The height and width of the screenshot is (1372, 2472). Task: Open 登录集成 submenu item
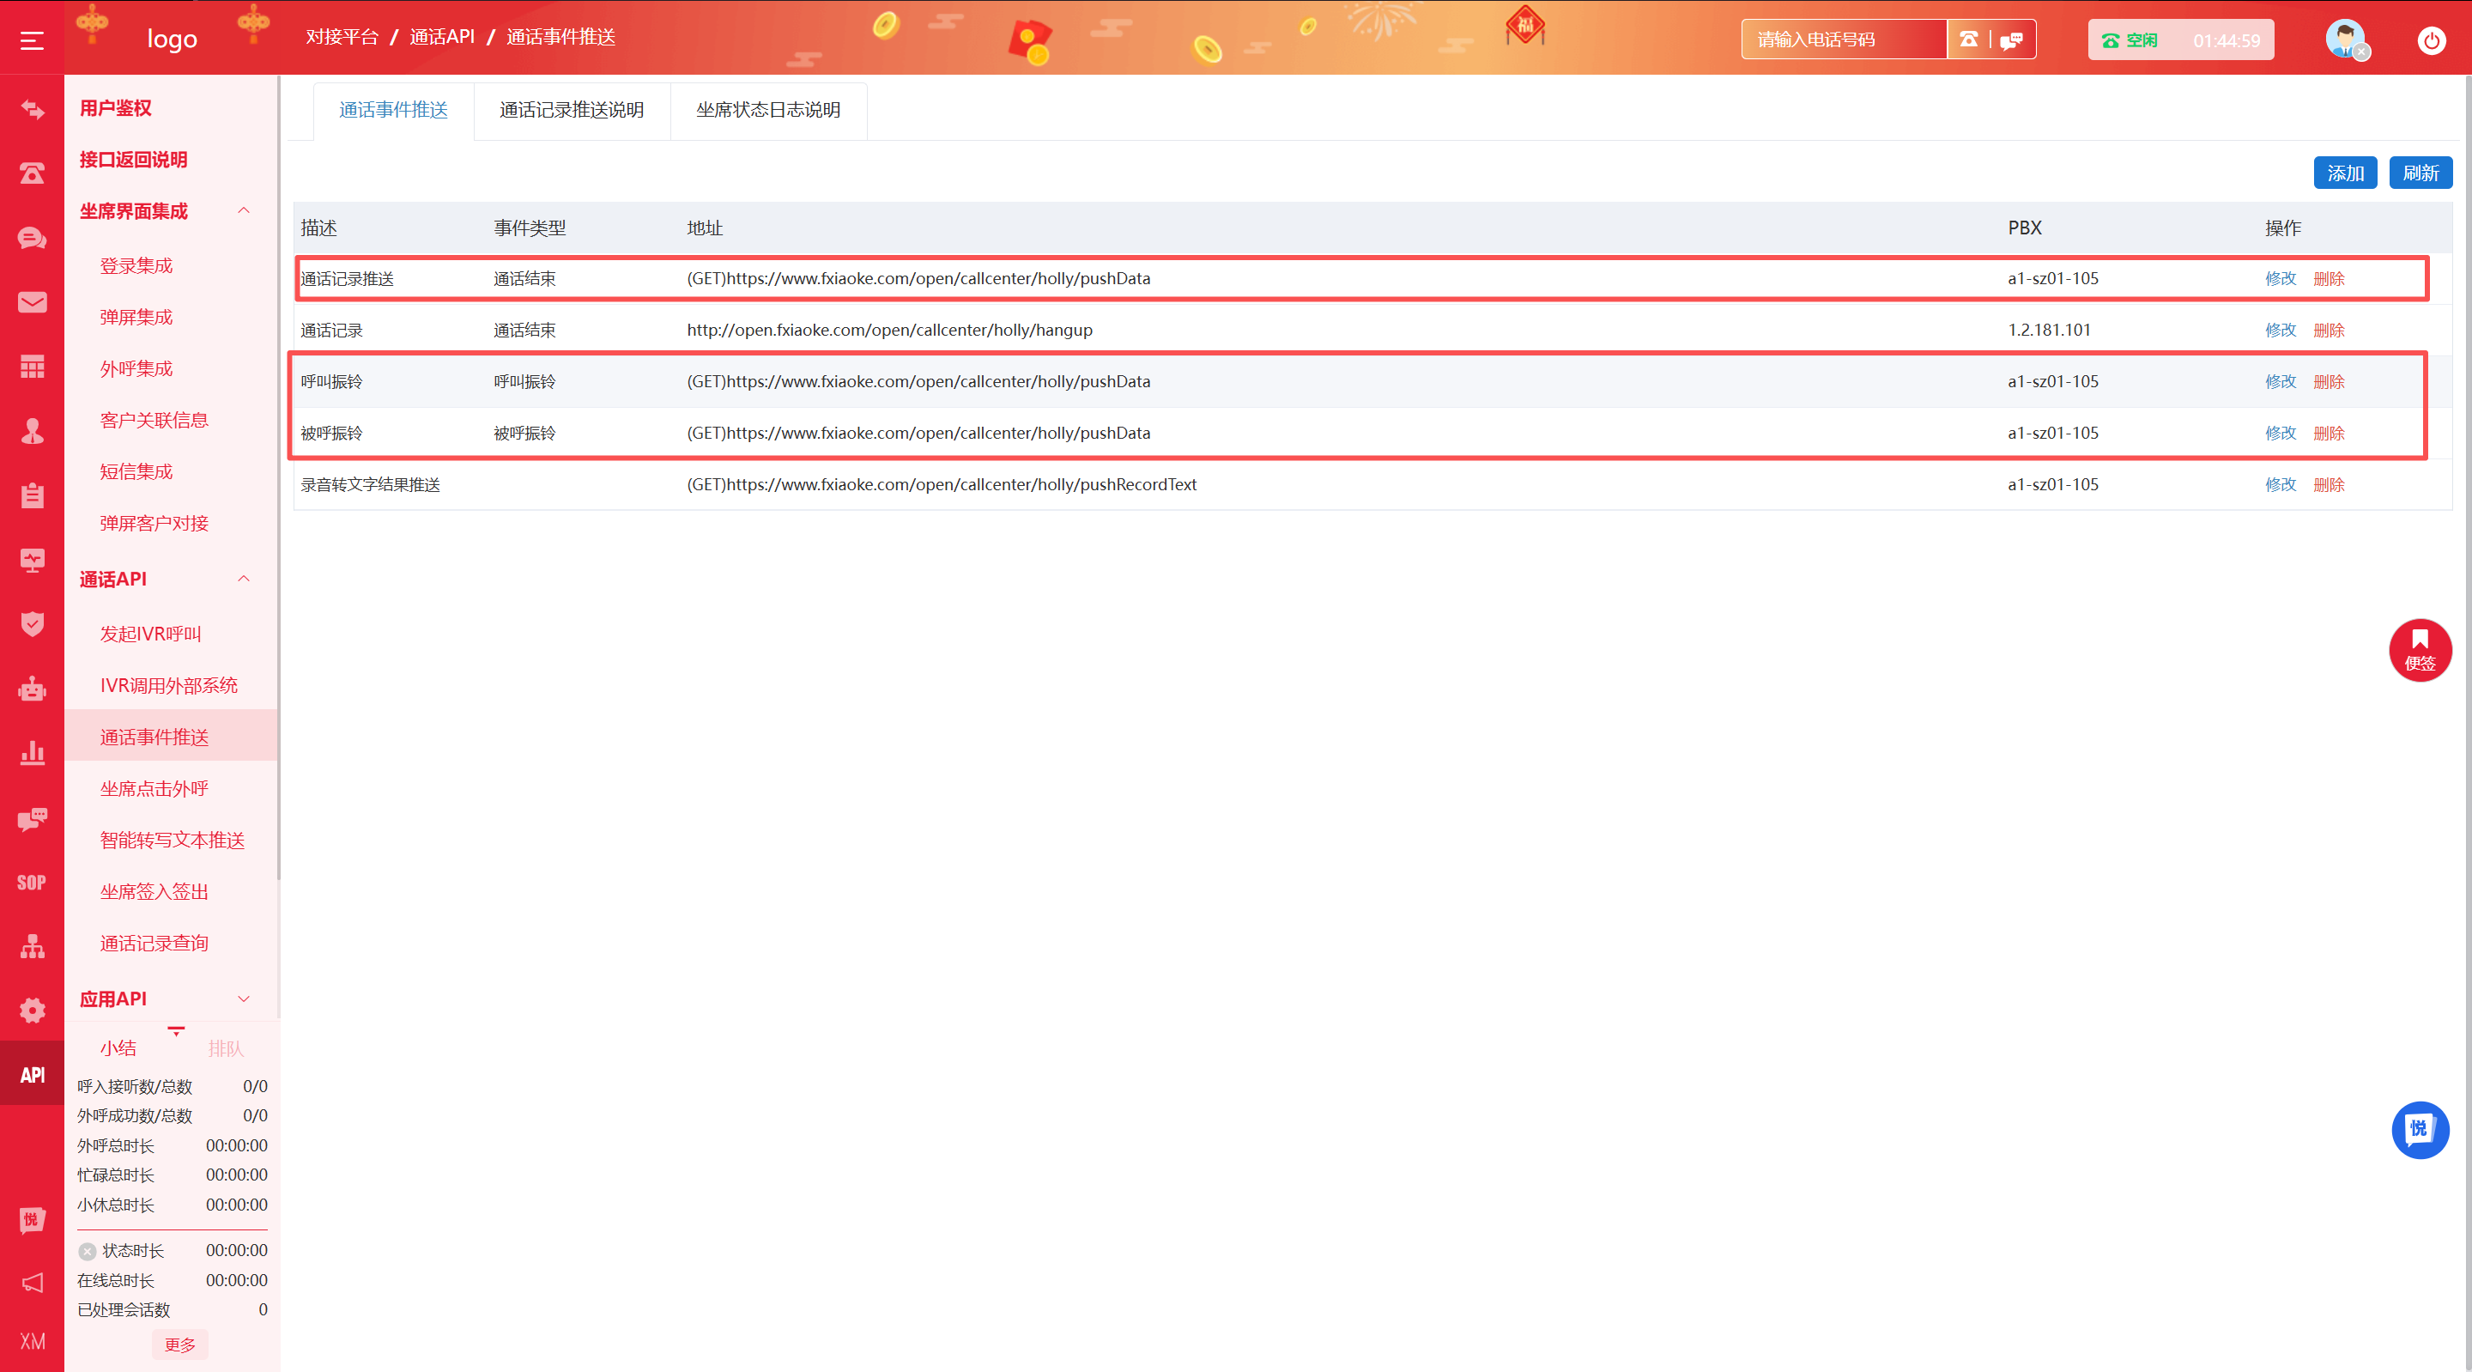pyautogui.click(x=136, y=266)
